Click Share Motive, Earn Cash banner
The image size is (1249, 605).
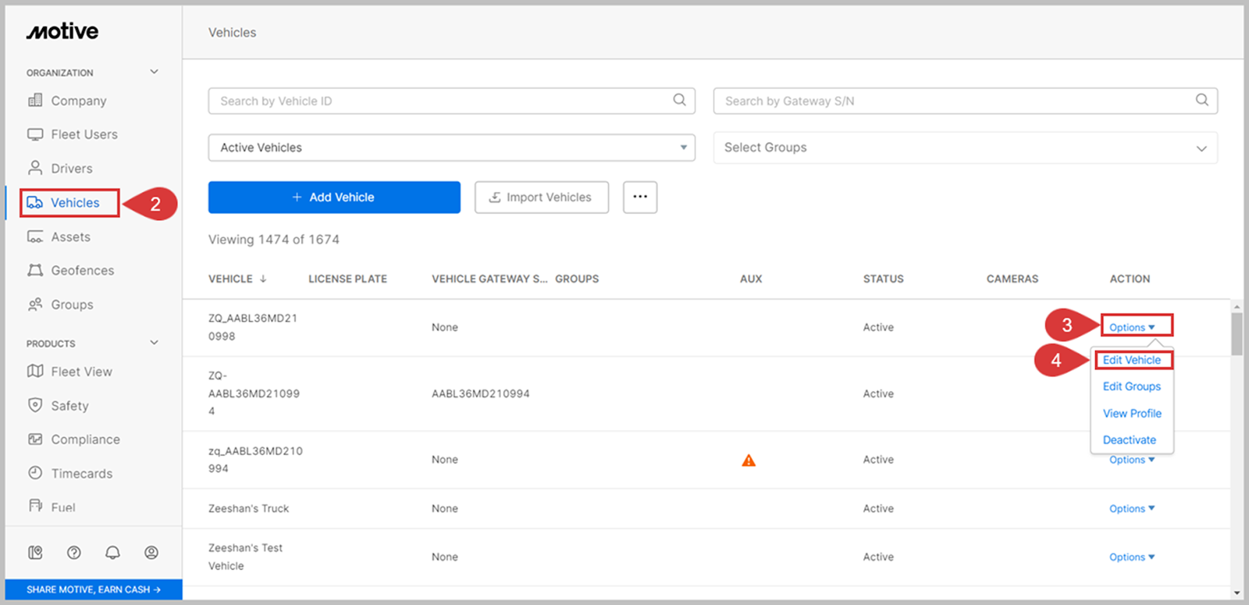pos(94,589)
